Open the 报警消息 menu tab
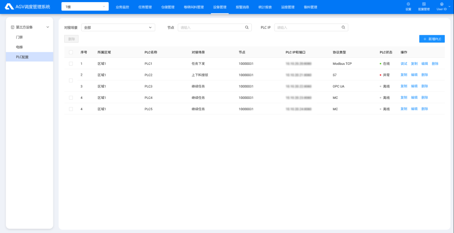The height and width of the screenshot is (233, 454). [x=242, y=7]
